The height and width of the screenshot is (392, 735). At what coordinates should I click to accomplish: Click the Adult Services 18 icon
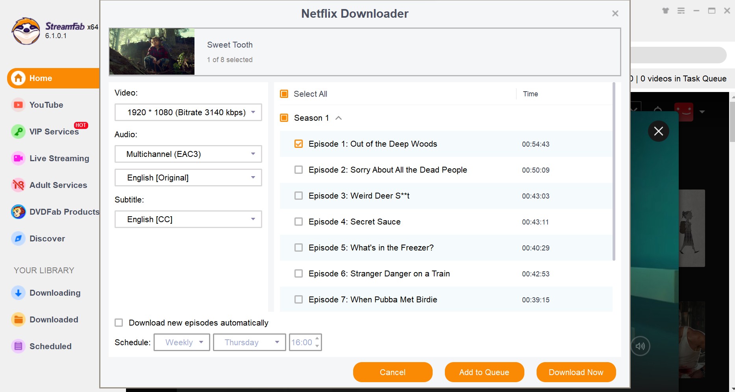[18, 185]
